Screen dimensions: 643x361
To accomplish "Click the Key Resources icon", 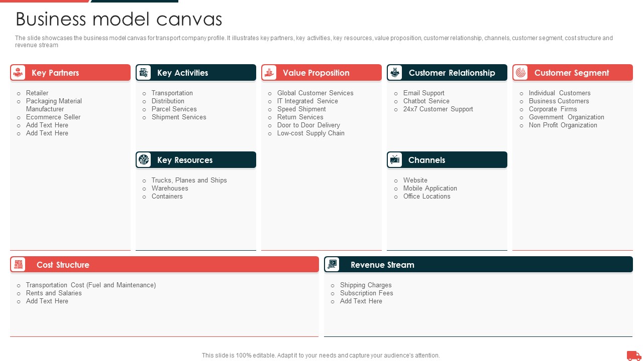I will tap(144, 160).
